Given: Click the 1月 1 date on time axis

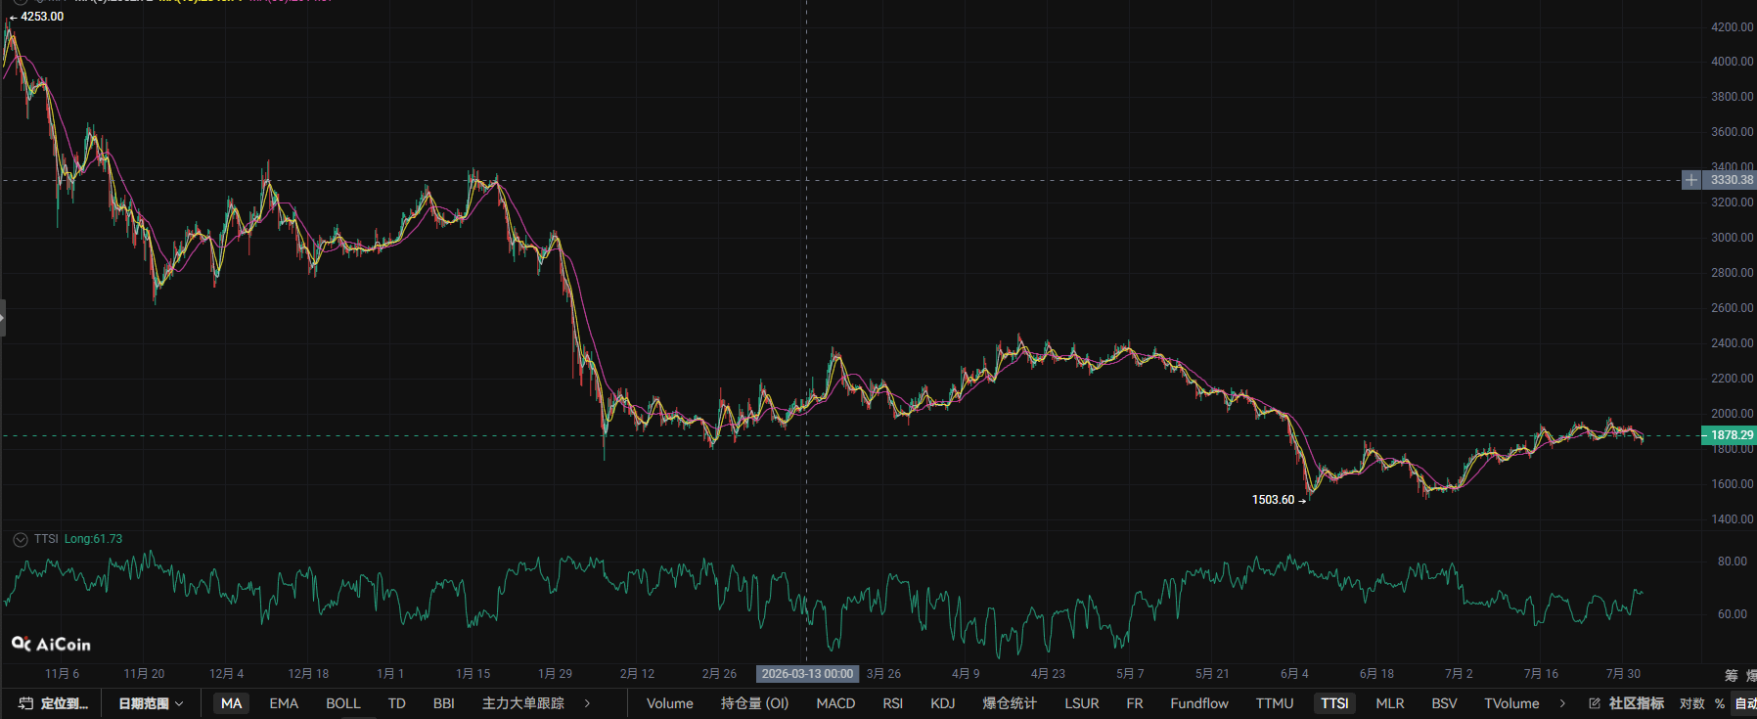Looking at the screenshot, I should click(390, 674).
